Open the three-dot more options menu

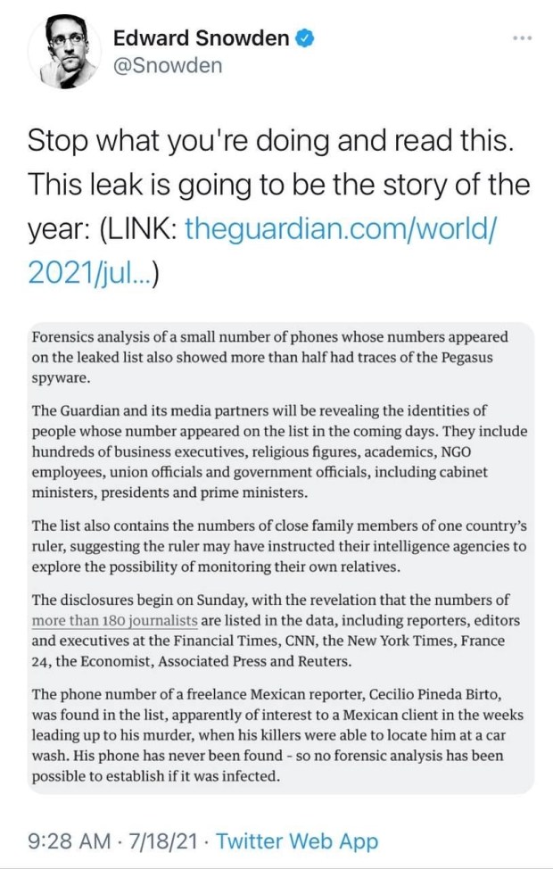pyautogui.click(x=522, y=38)
